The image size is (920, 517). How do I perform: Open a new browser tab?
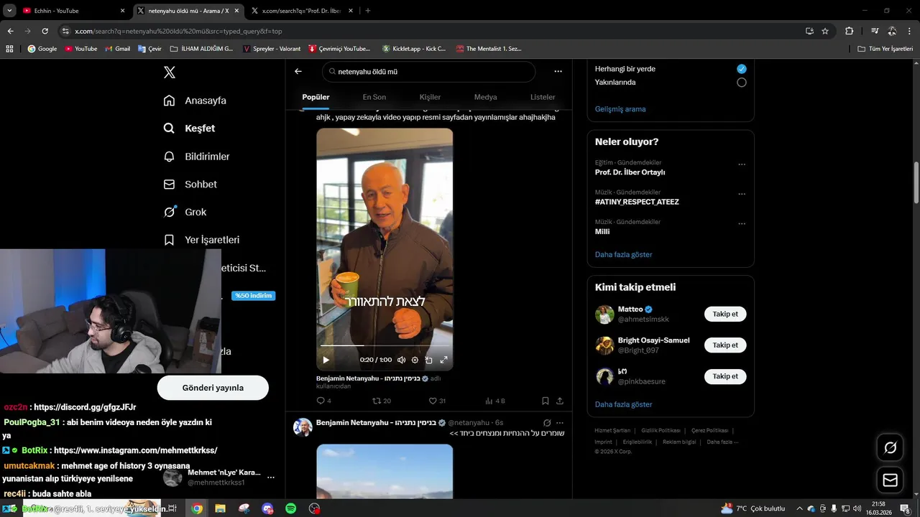[368, 11]
